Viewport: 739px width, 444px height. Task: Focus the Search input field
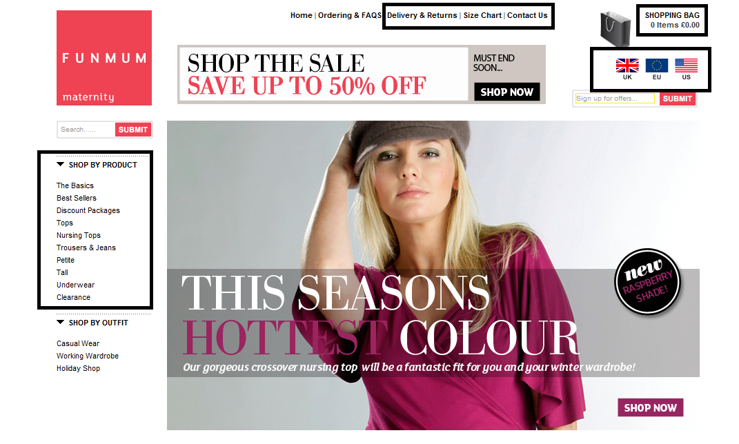86,130
